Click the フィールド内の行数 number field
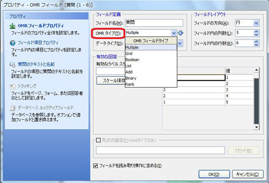This screenshot has width=269, height=183. click(244, 43)
